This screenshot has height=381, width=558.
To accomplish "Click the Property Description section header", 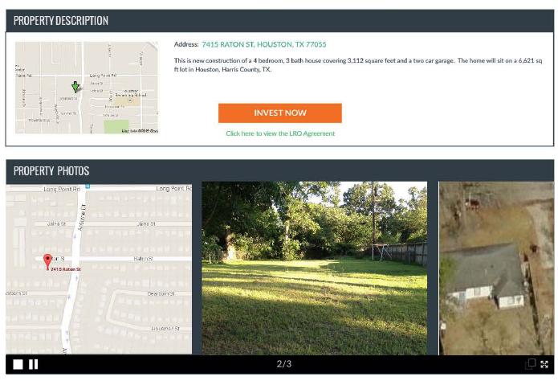I will tap(61, 20).
